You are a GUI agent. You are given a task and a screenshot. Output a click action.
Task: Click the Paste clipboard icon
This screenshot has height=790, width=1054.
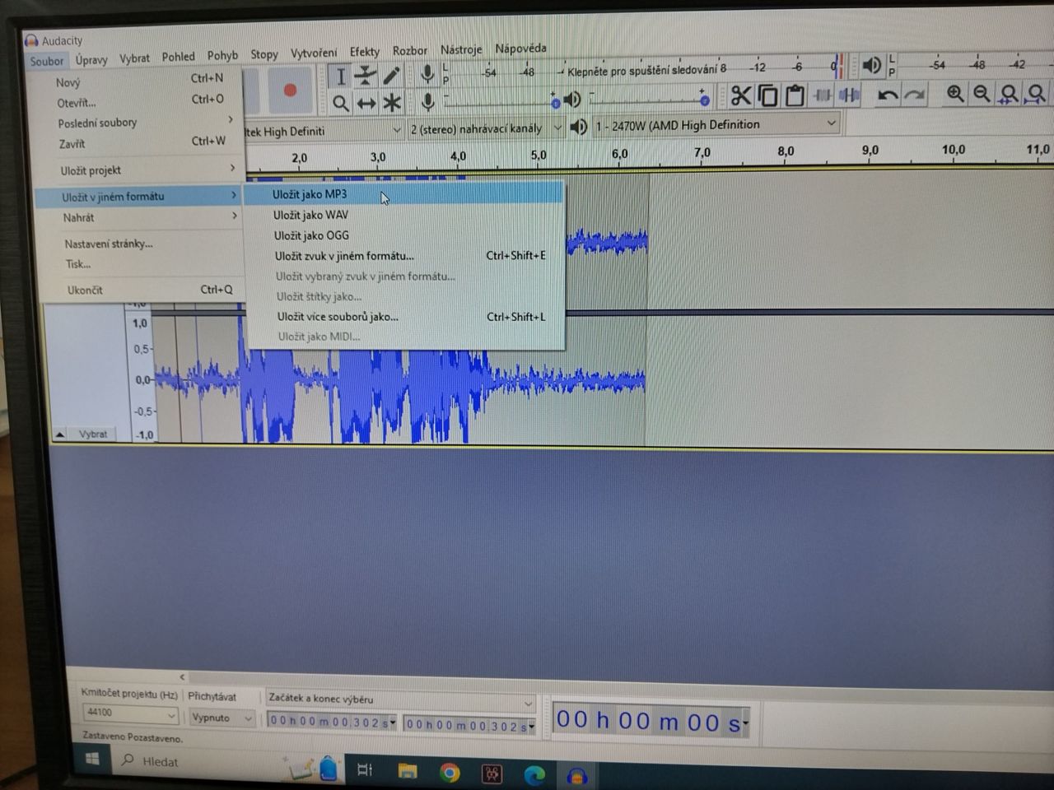click(795, 95)
